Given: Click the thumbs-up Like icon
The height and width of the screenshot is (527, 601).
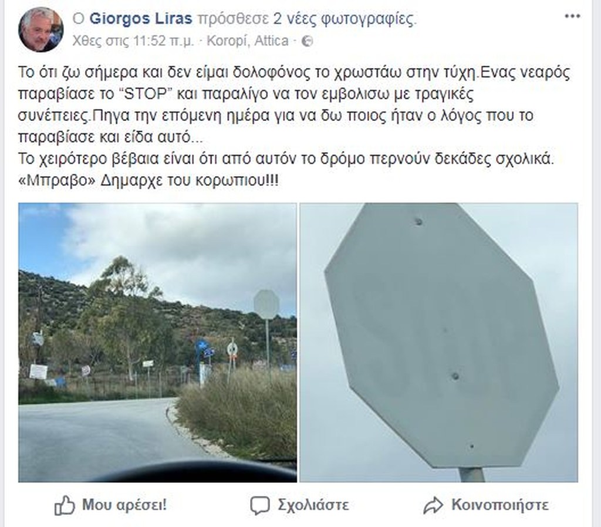Looking at the screenshot, I should (x=65, y=505).
